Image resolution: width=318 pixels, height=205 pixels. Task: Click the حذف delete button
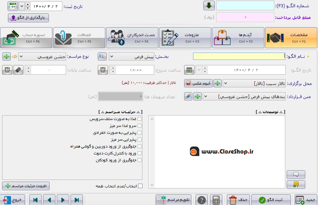point(238,200)
